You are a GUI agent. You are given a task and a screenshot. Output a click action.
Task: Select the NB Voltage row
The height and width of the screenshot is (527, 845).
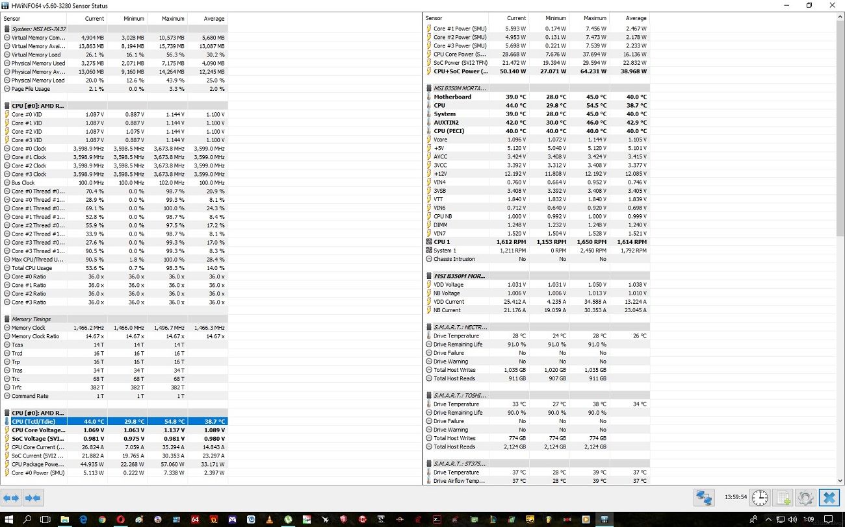click(537, 293)
